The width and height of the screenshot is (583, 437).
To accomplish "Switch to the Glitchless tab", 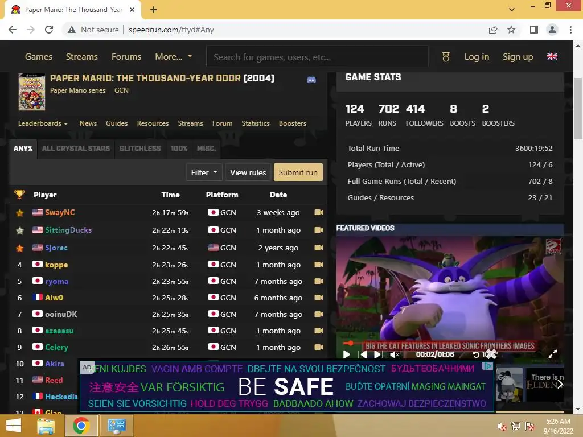I will (x=140, y=149).
